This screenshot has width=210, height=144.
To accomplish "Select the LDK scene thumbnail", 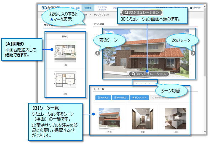I will tap(175, 118).
